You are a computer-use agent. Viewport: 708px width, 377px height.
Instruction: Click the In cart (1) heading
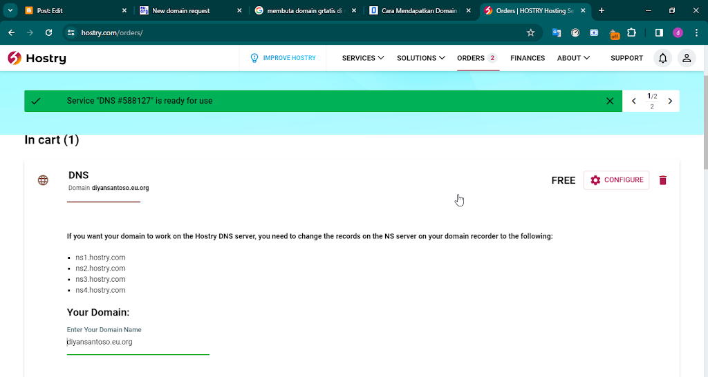pos(51,139)
